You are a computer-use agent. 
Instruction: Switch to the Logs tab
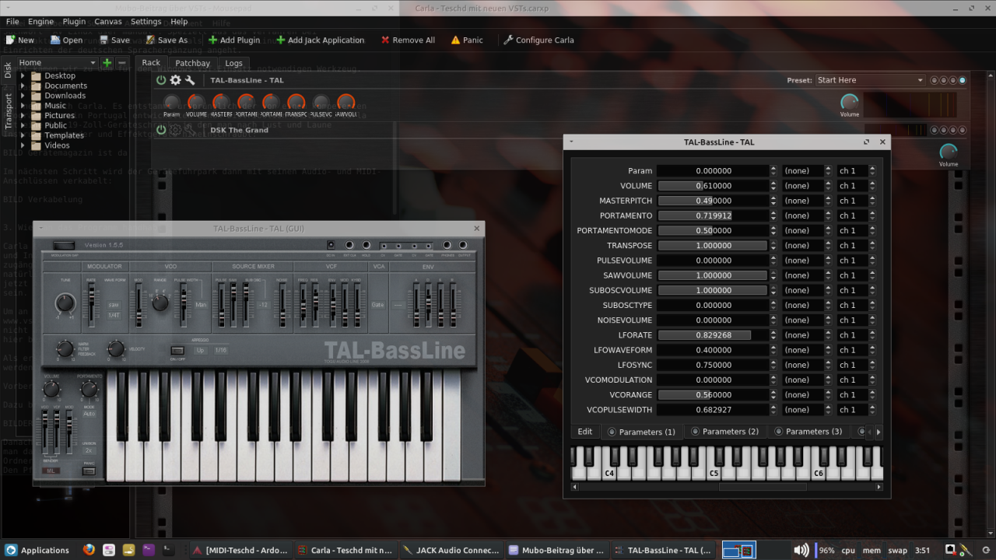pos(233,63)
